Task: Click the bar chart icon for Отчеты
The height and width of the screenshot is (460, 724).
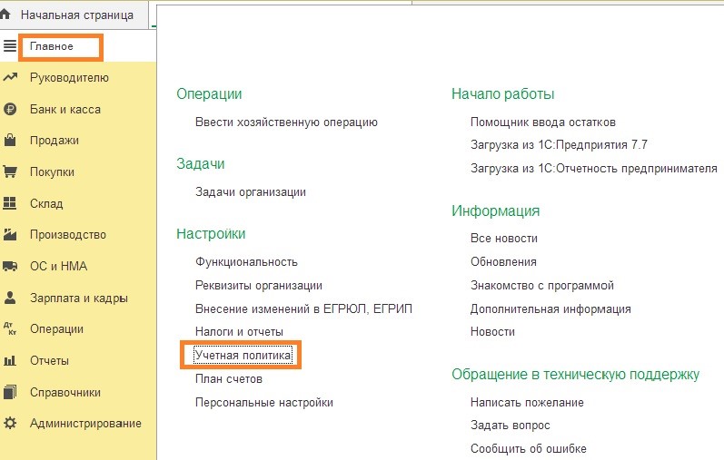Action: click(10, 360)
